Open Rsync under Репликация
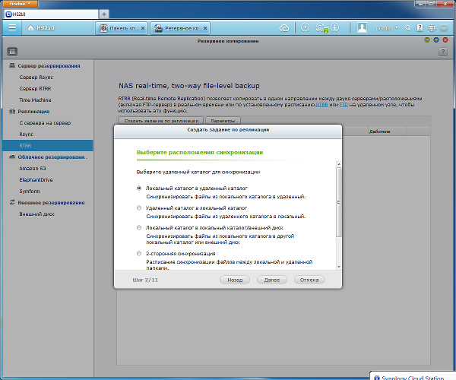 26,134
